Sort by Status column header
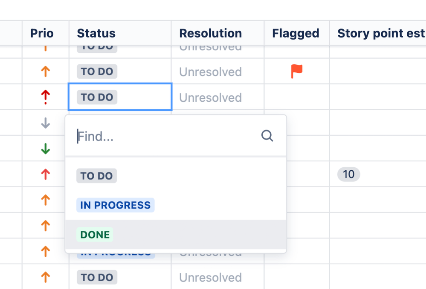Screen dimensions: 426x289 (96, 33)
